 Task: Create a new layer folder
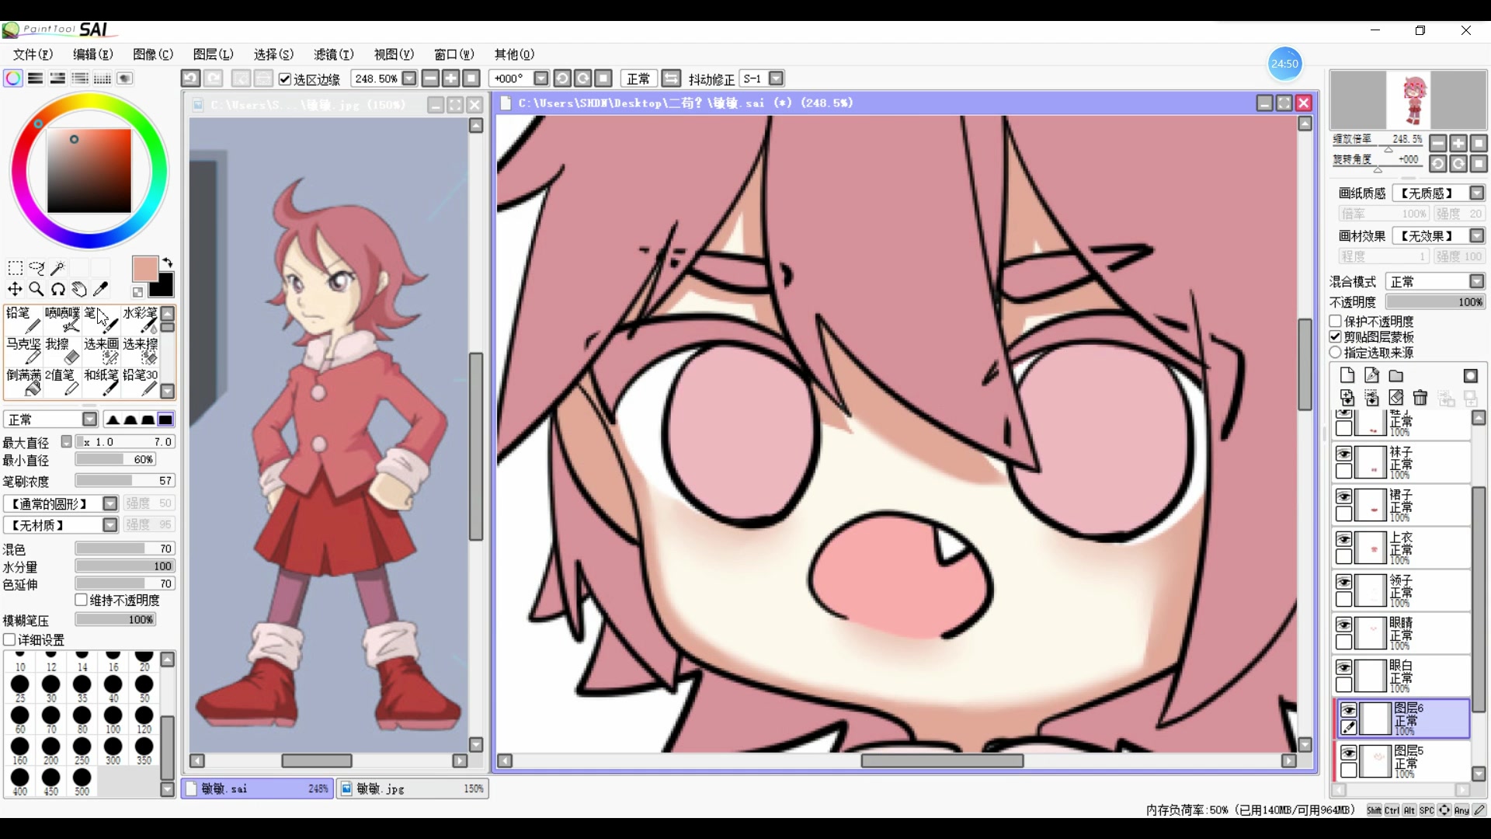coord(1396,376)
